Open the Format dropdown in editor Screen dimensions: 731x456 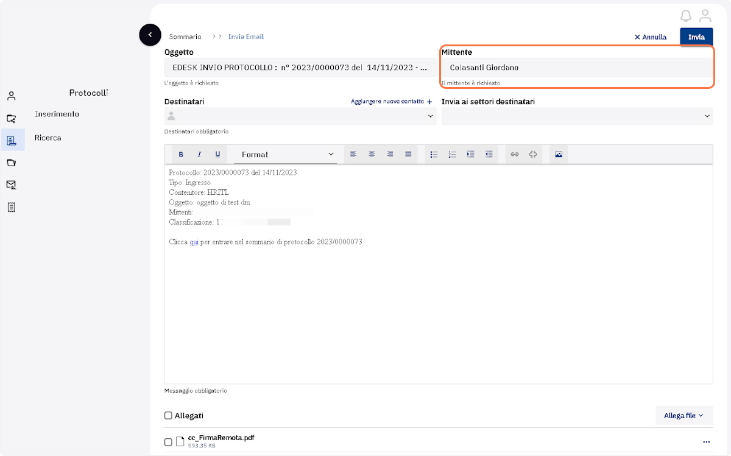click(286, 155)
